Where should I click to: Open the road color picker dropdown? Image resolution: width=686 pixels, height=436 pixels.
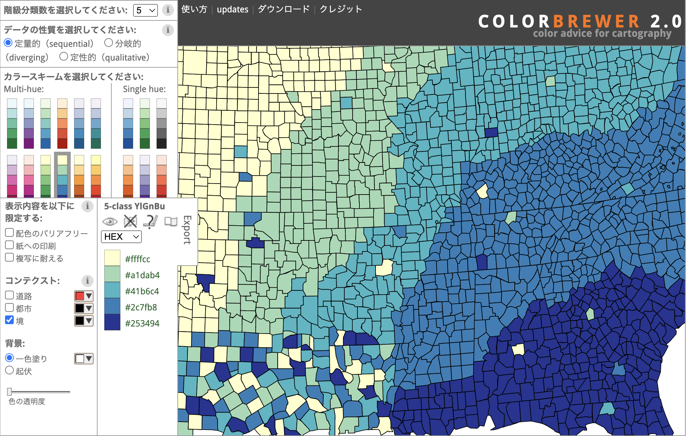84,296
